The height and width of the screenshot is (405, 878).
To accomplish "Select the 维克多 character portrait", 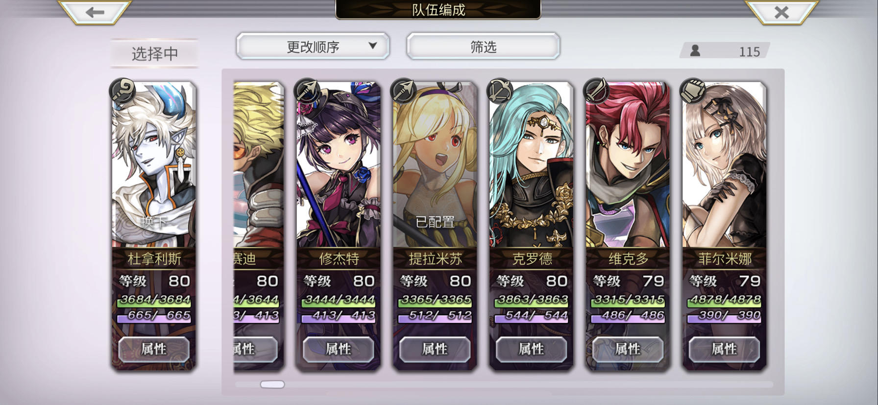I will tap(628, 165).
